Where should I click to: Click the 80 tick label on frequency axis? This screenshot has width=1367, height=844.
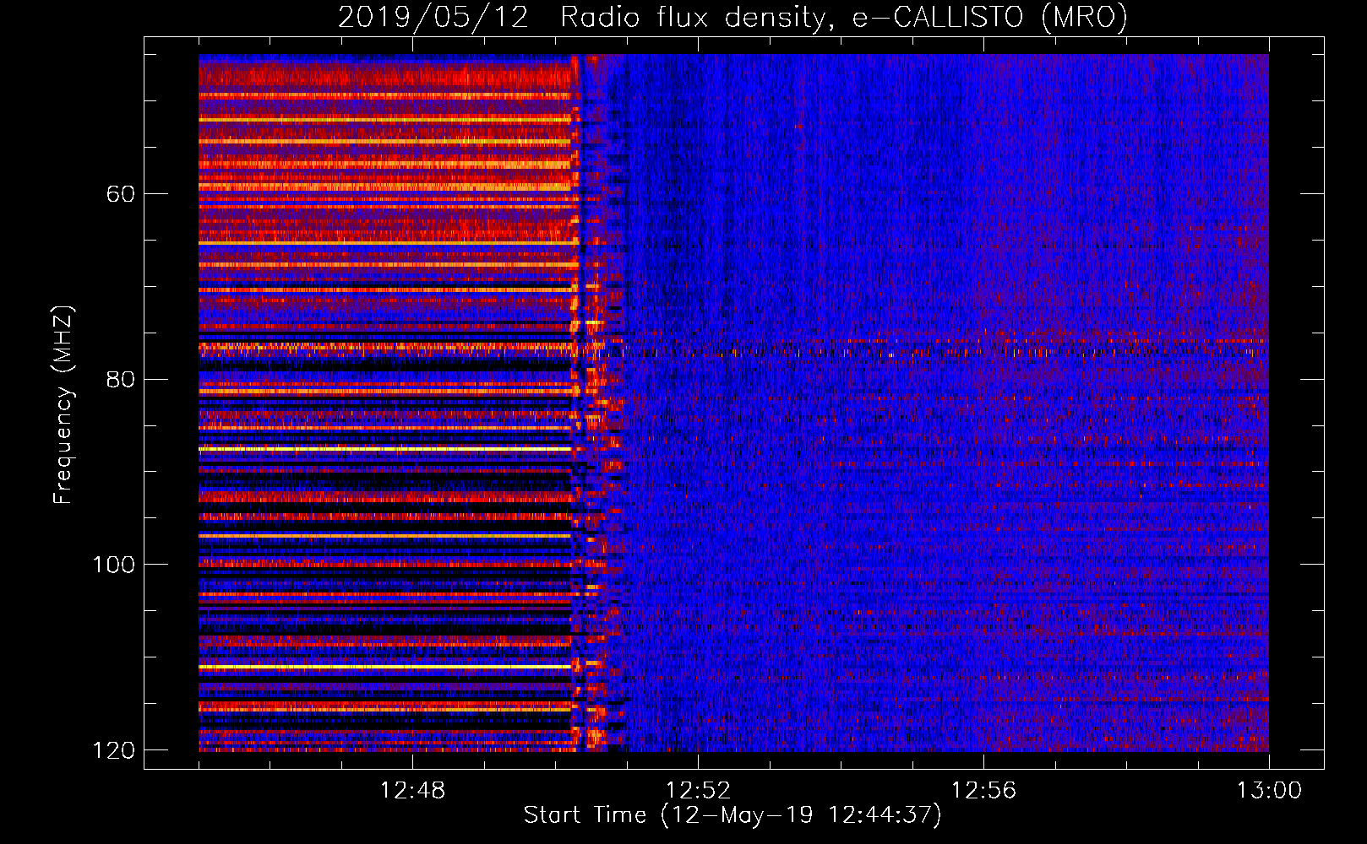[122, 379]
